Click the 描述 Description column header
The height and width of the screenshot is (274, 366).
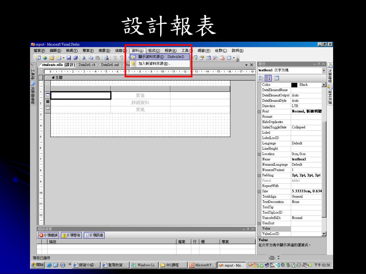pos(112,242)
